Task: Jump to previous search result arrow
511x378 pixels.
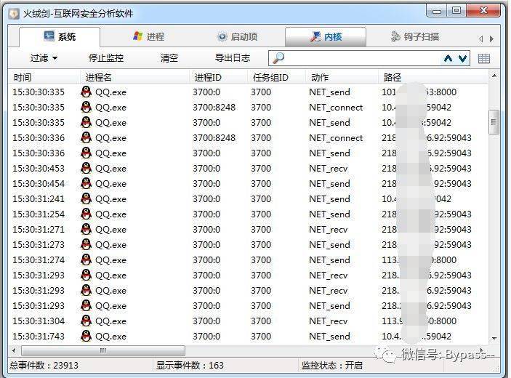Action: click(448, 58)
